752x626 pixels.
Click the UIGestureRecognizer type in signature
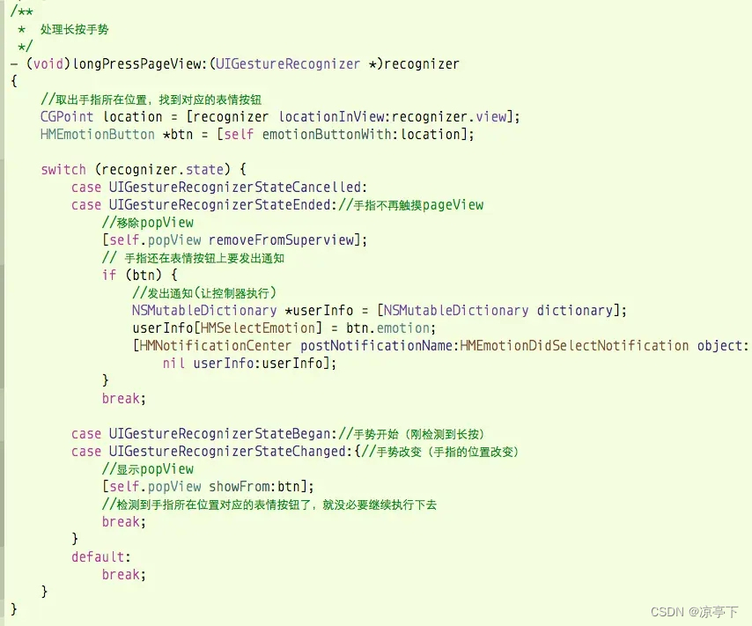(287, 63)
